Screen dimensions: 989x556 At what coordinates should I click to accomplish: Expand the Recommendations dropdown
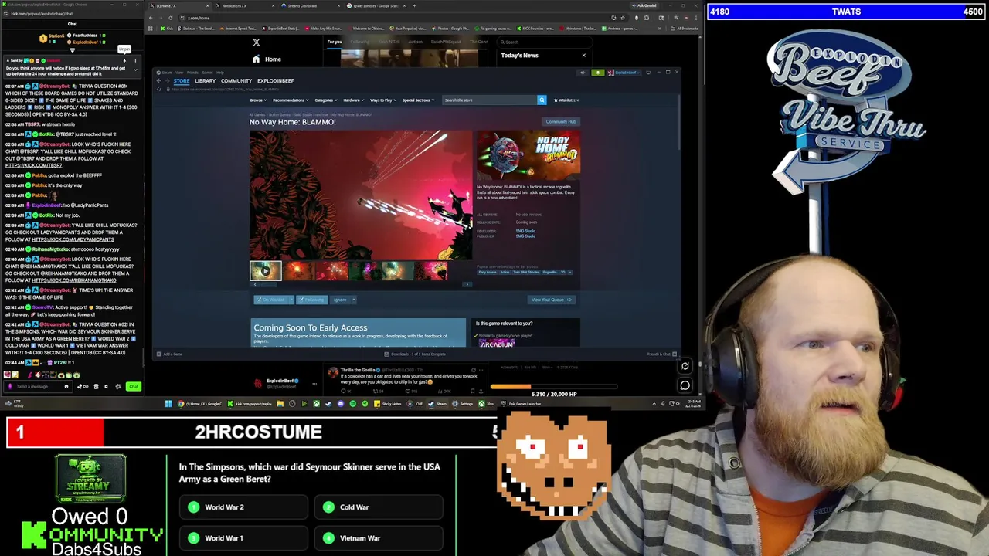[x=290, y=100]
